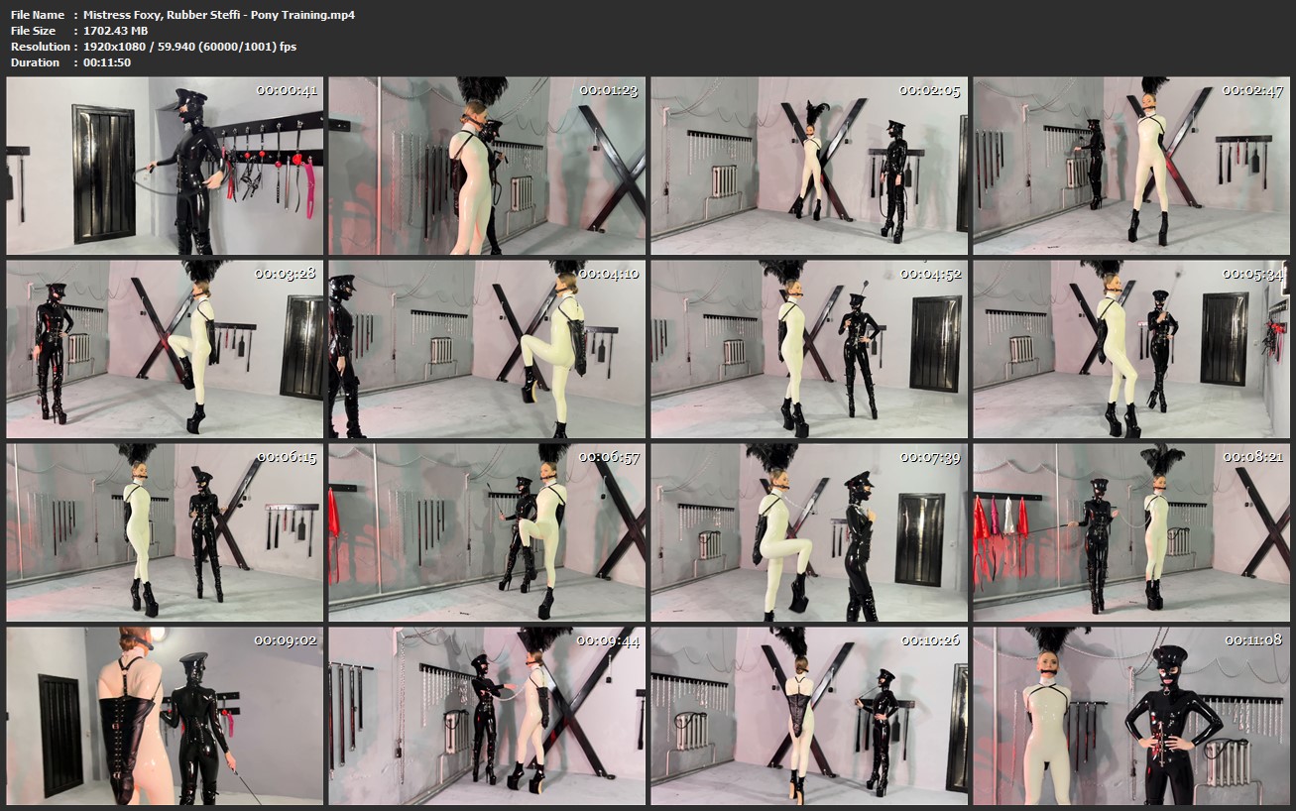Select the thumbnail timestamped 00:00:41

(x=165, y=167)
